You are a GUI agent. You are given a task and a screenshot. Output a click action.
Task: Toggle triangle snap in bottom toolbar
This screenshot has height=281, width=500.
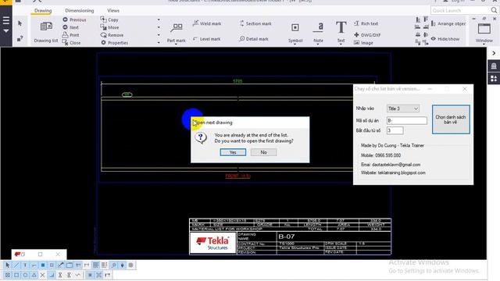tap(34, 275)
